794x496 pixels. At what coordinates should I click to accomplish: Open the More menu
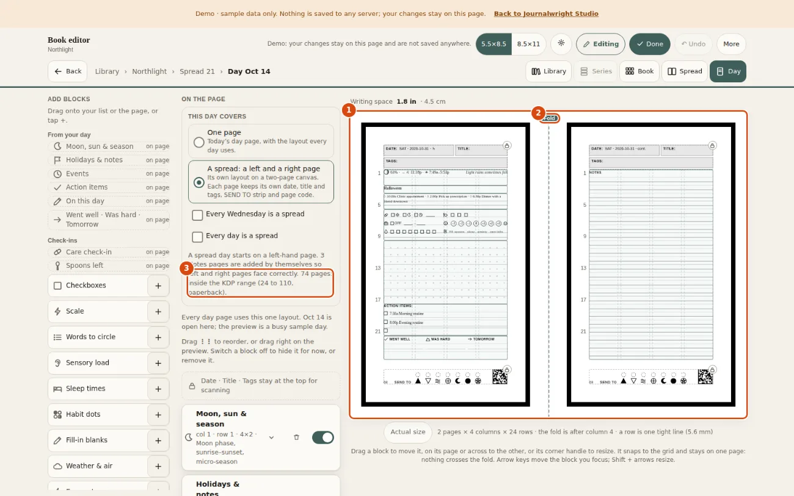pos(731,44)
